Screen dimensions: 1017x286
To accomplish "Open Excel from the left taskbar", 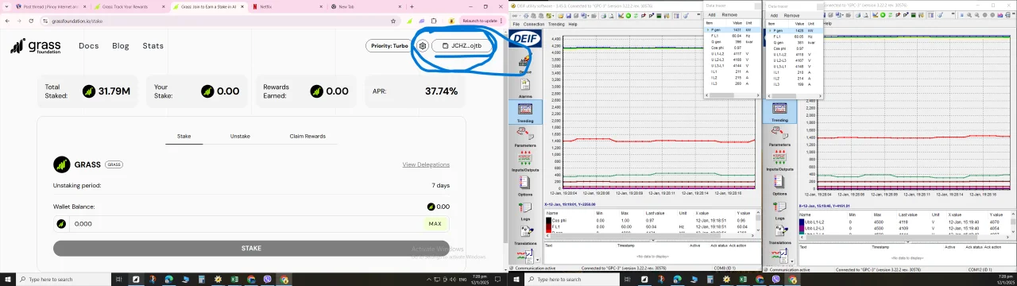I will click(x=234, y=279).
